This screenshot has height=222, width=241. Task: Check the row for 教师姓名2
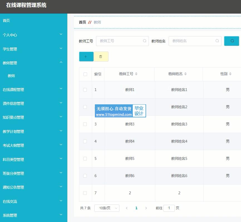tap(85, 107)
